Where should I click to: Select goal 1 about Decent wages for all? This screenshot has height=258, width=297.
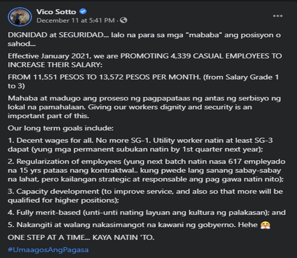(140, 145)
